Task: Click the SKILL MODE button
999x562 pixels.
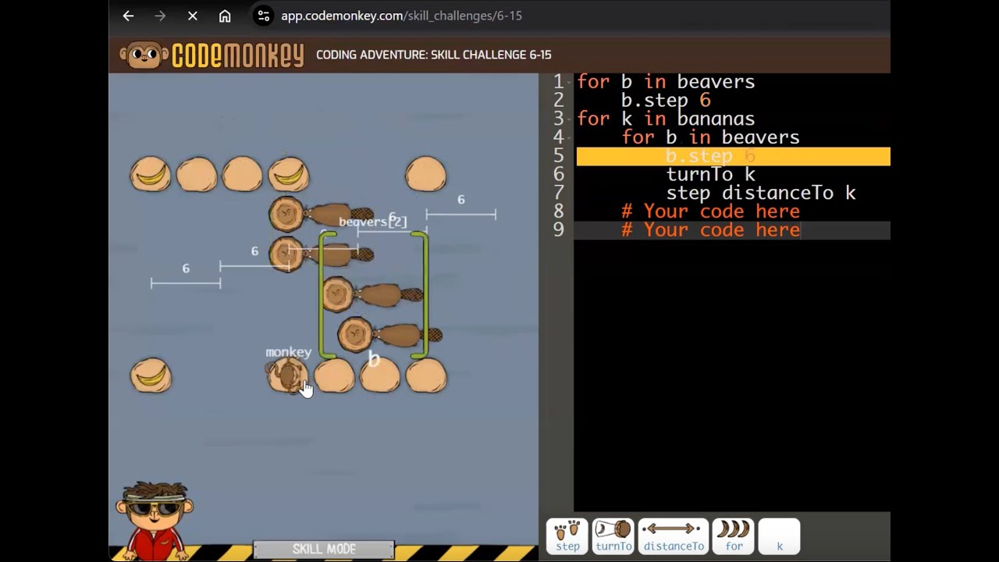Action: (324, 550)
